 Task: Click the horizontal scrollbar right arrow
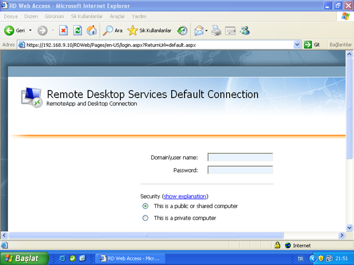pyautogui.click(x=342, y=235)
